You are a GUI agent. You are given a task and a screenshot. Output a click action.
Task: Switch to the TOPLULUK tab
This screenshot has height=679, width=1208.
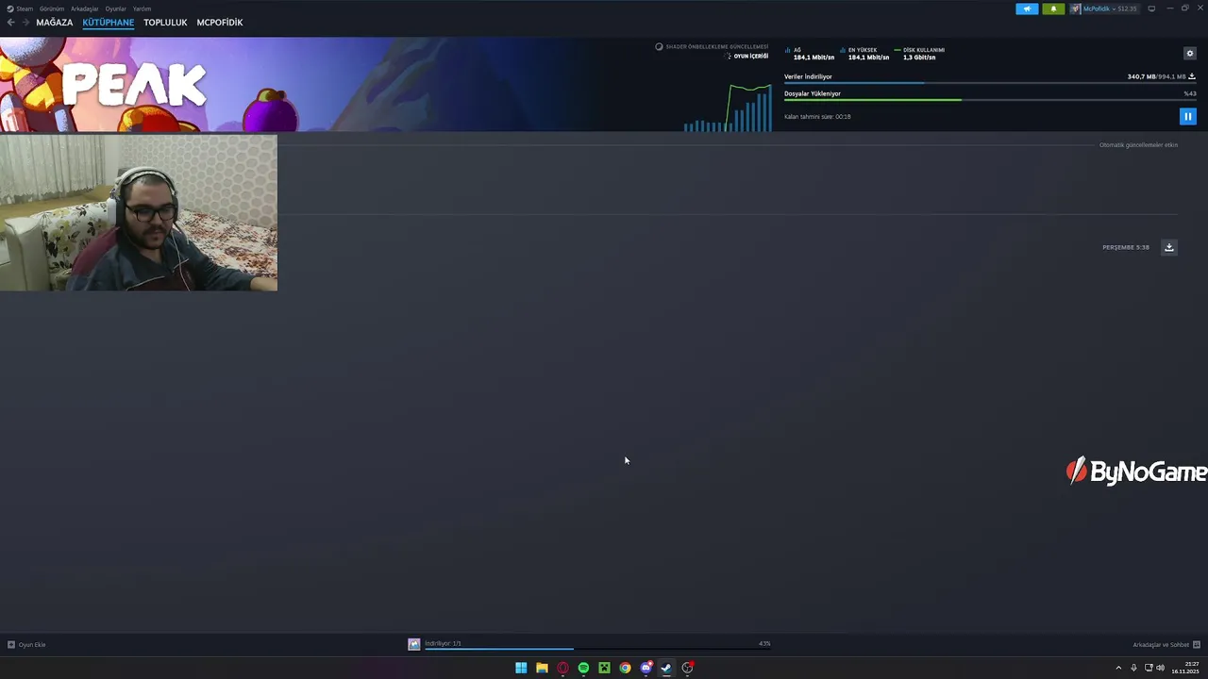click(x=165, y=23)
